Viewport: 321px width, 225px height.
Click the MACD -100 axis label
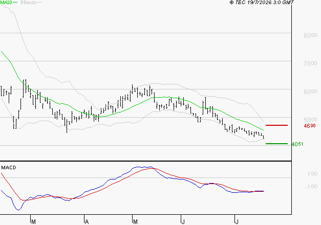coord(311,187)
